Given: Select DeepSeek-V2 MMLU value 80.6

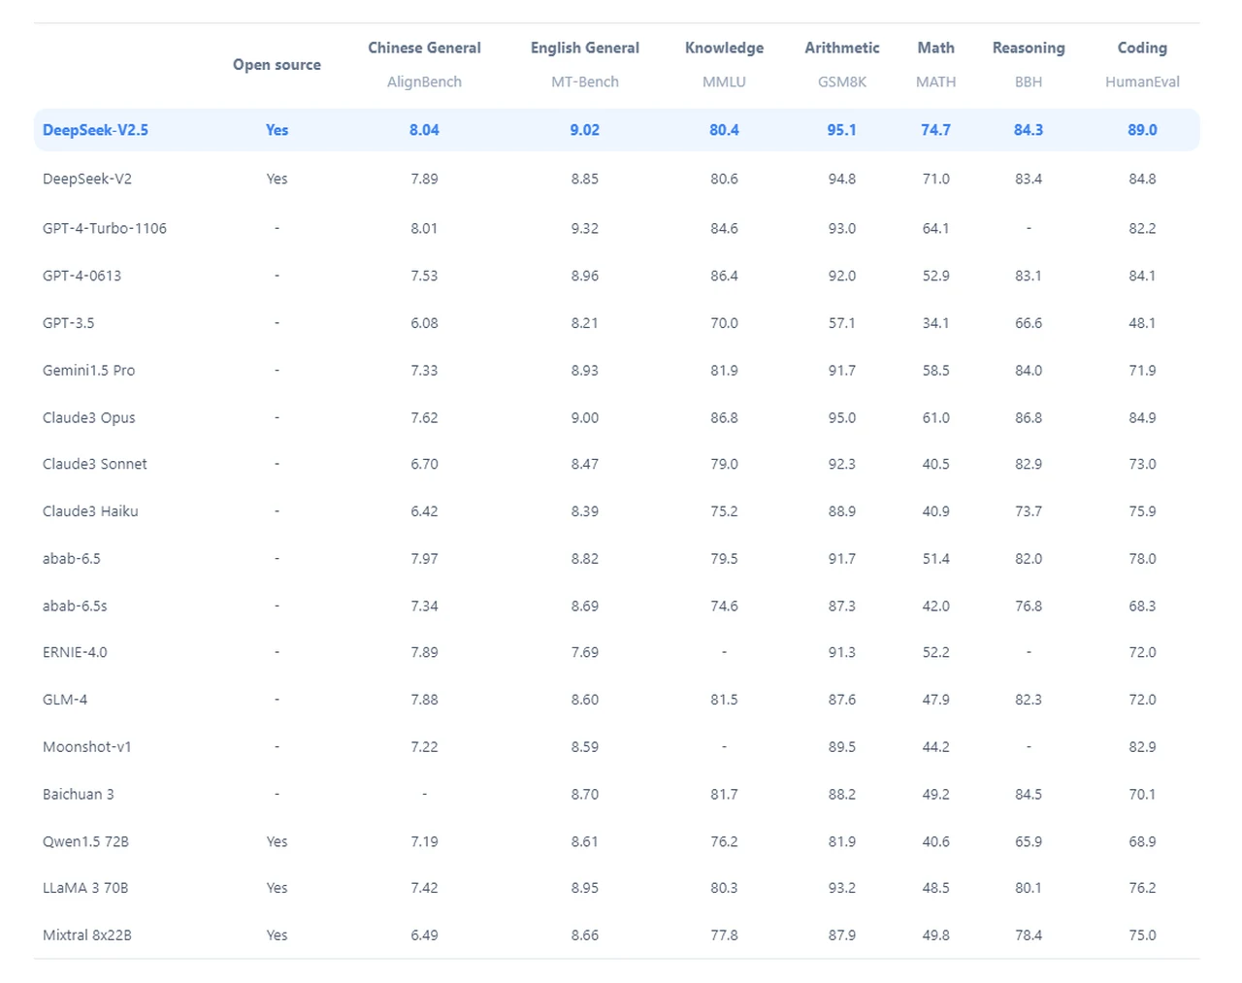Looking at the screenshot, I should [x=724, y=179].
